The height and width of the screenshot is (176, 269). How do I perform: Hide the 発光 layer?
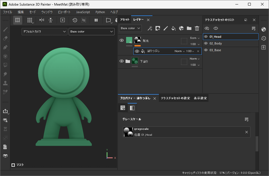click(122, 41)
